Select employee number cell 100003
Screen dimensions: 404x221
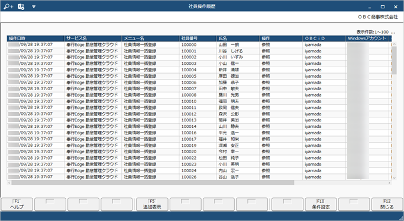[198, 64]
